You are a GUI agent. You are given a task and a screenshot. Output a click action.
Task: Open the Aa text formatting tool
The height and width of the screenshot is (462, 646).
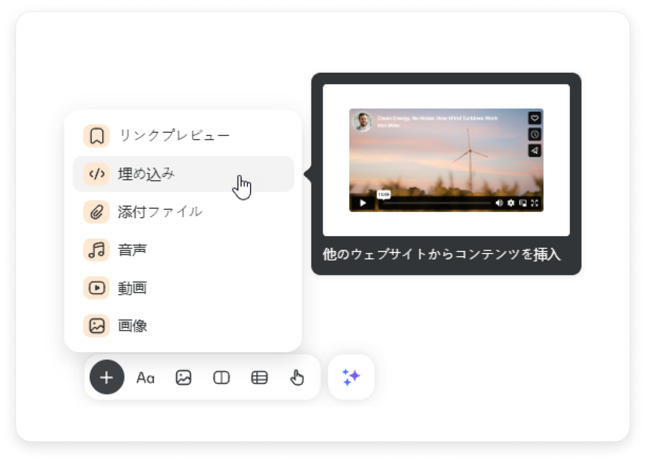145,378
